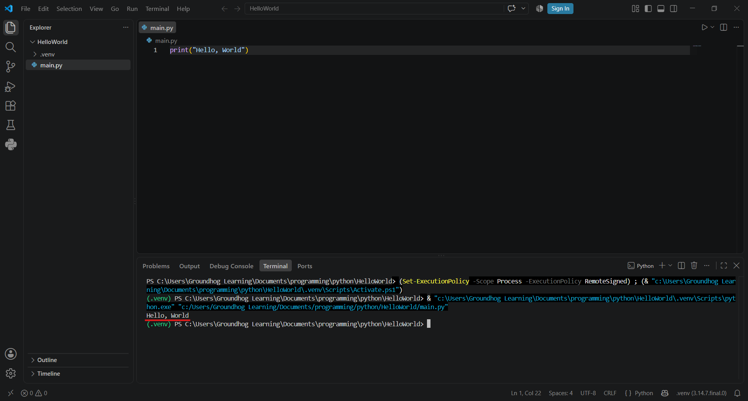Collapse the HelloWorld root folder
748x401 pixels.
[78, 42]
